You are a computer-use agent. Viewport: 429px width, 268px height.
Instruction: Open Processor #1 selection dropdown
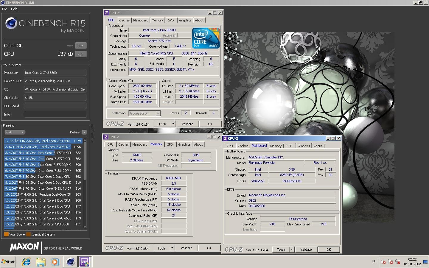coord(144,113)
